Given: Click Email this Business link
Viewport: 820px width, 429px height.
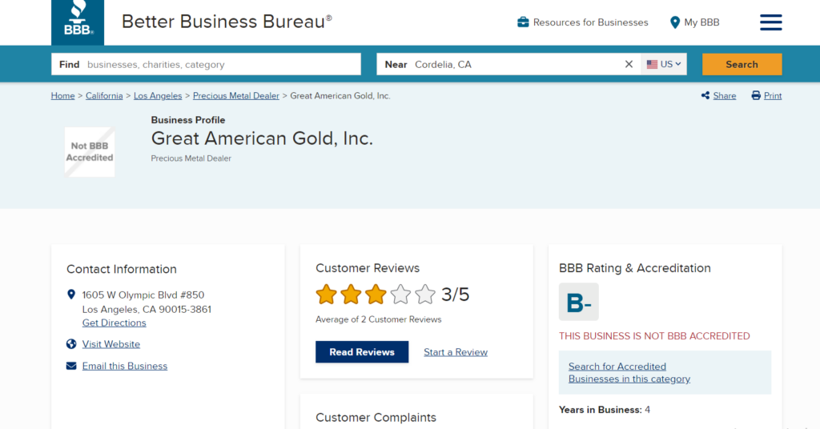Looking at the screenshot, I should click(x=124, y=367).
